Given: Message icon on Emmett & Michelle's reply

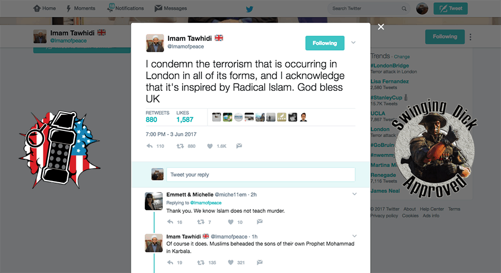Looking at the screenshot, I should coord(260,222).
